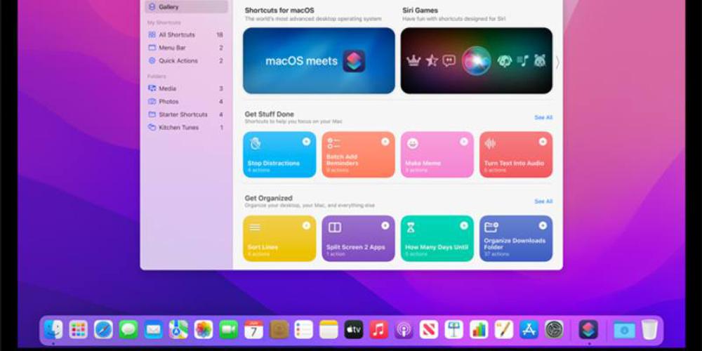Image resolution: width=702 pixels, height=351 pixels.
Task: Open Pages from the Dock
Action: pos(504,329)
